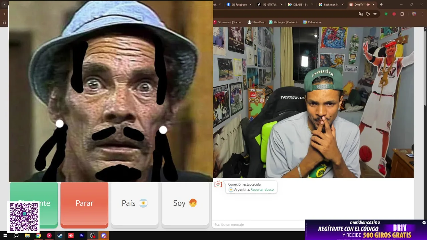Screen dimensions: 427x240
Task: Open Steam from the taskbar
Action: [60, 236]
